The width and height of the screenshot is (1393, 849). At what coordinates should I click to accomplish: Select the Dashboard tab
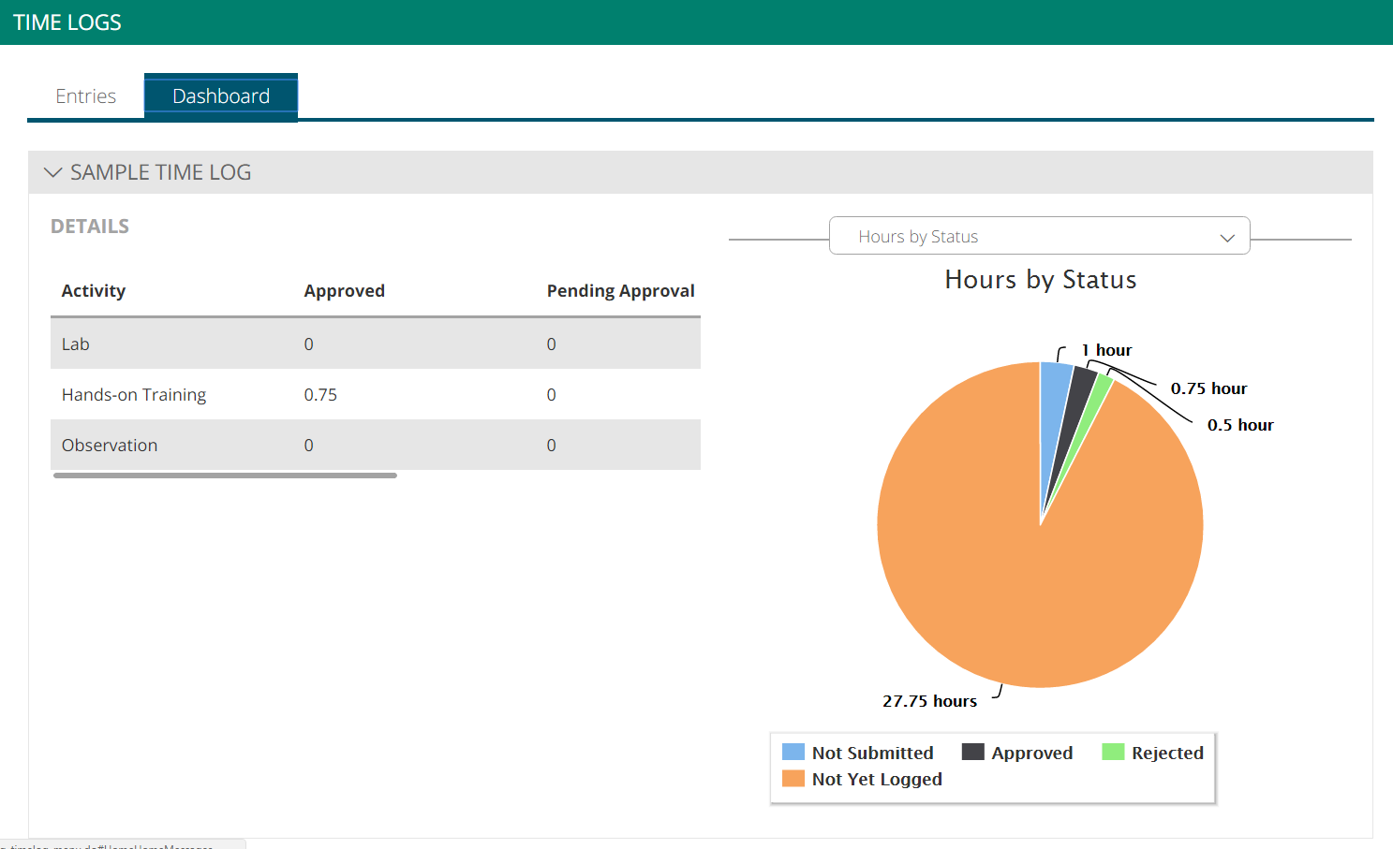coord(220,95)
